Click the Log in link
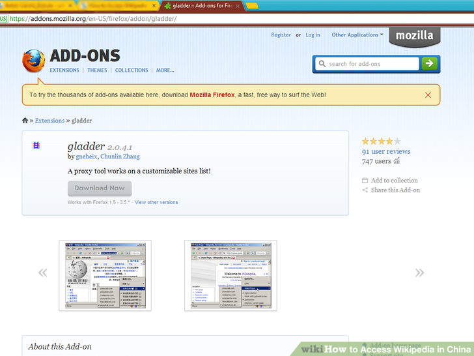Viewport: 474px width, 356px height. click(313, 35)
